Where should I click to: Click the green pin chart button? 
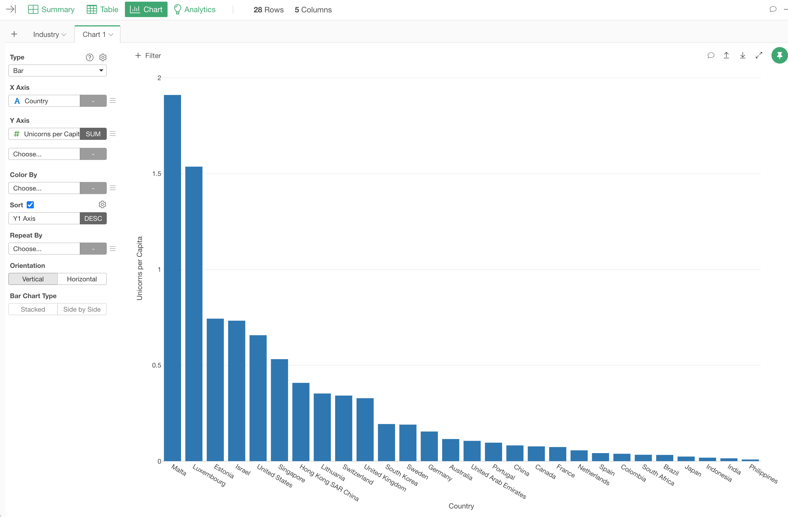[779, 55]
